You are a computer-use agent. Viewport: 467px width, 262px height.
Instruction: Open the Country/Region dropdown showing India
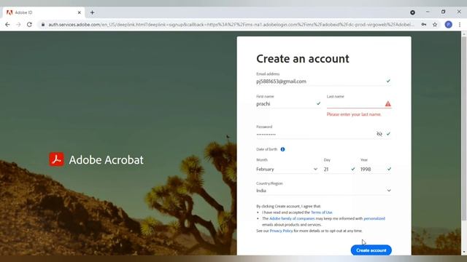coord(324,191)
